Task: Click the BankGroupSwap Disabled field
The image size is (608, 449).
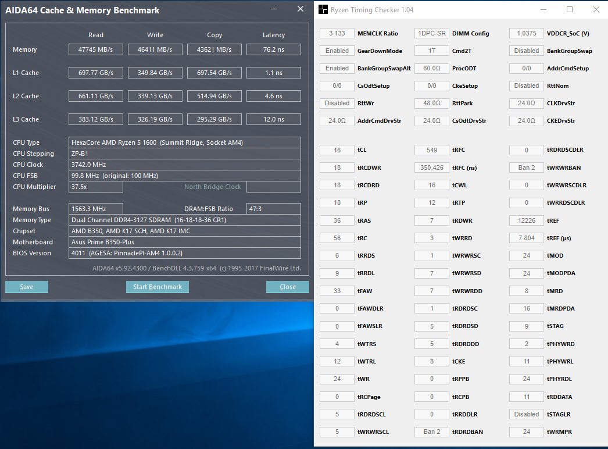Action: click(527, 51)
